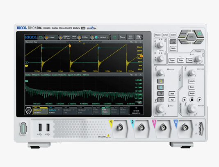The height and width of the screenshot is (167, 219).
Task: Click the navigate stop square button
Action: [192, 100]
